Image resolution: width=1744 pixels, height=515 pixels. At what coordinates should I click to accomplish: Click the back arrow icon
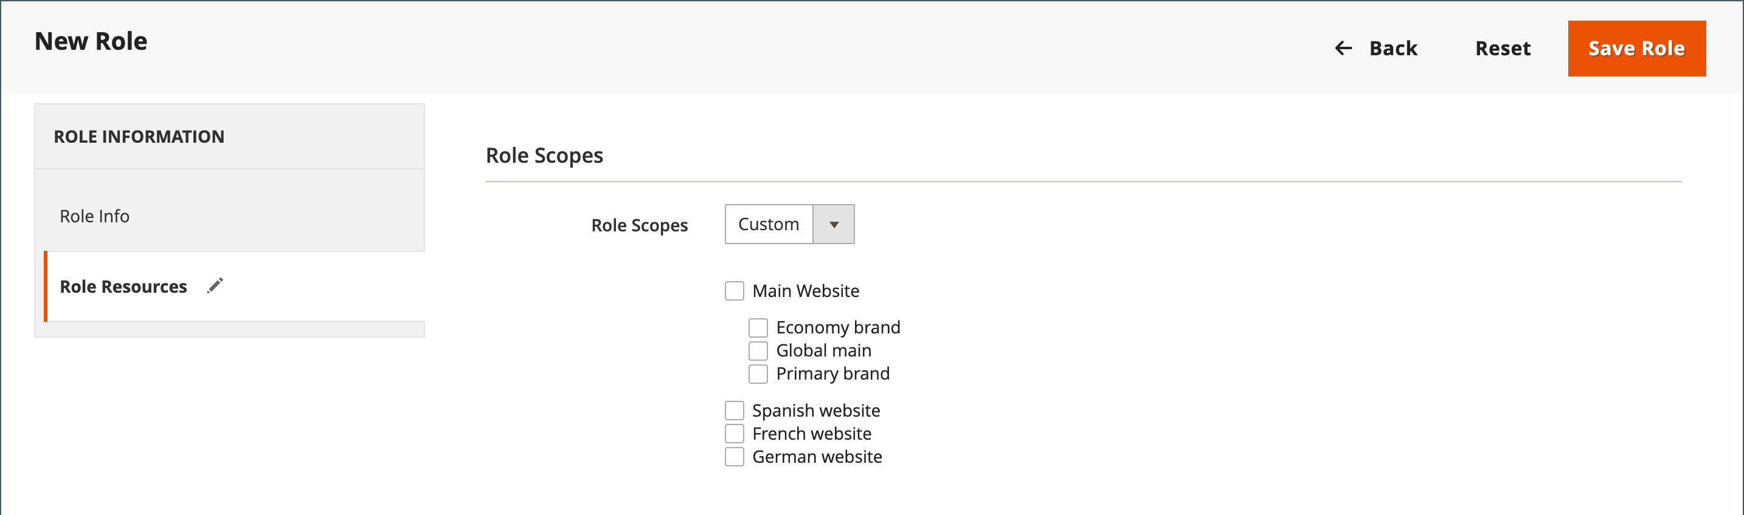point(1343,48)
